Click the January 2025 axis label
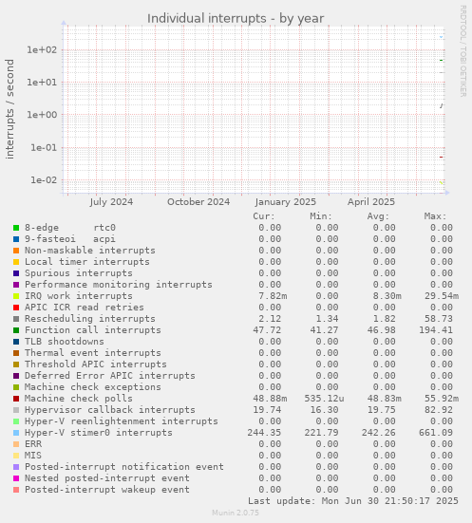 pos(286,202)
